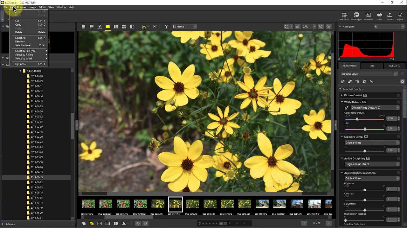
Task: Collapse the Exposure Comp. palette
Action: pyautogui.click(x=342, y=137)
